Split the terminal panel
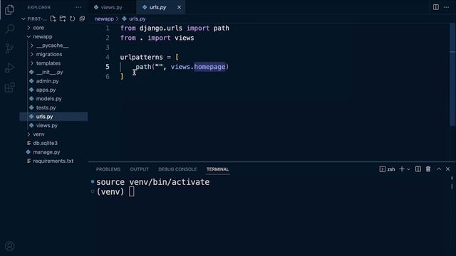Screen dimensions: 456x256 [418, 169]
